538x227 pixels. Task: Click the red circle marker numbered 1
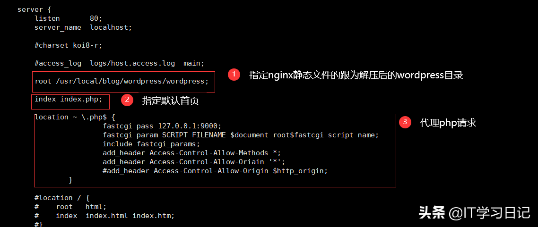(x=234, y=75)
